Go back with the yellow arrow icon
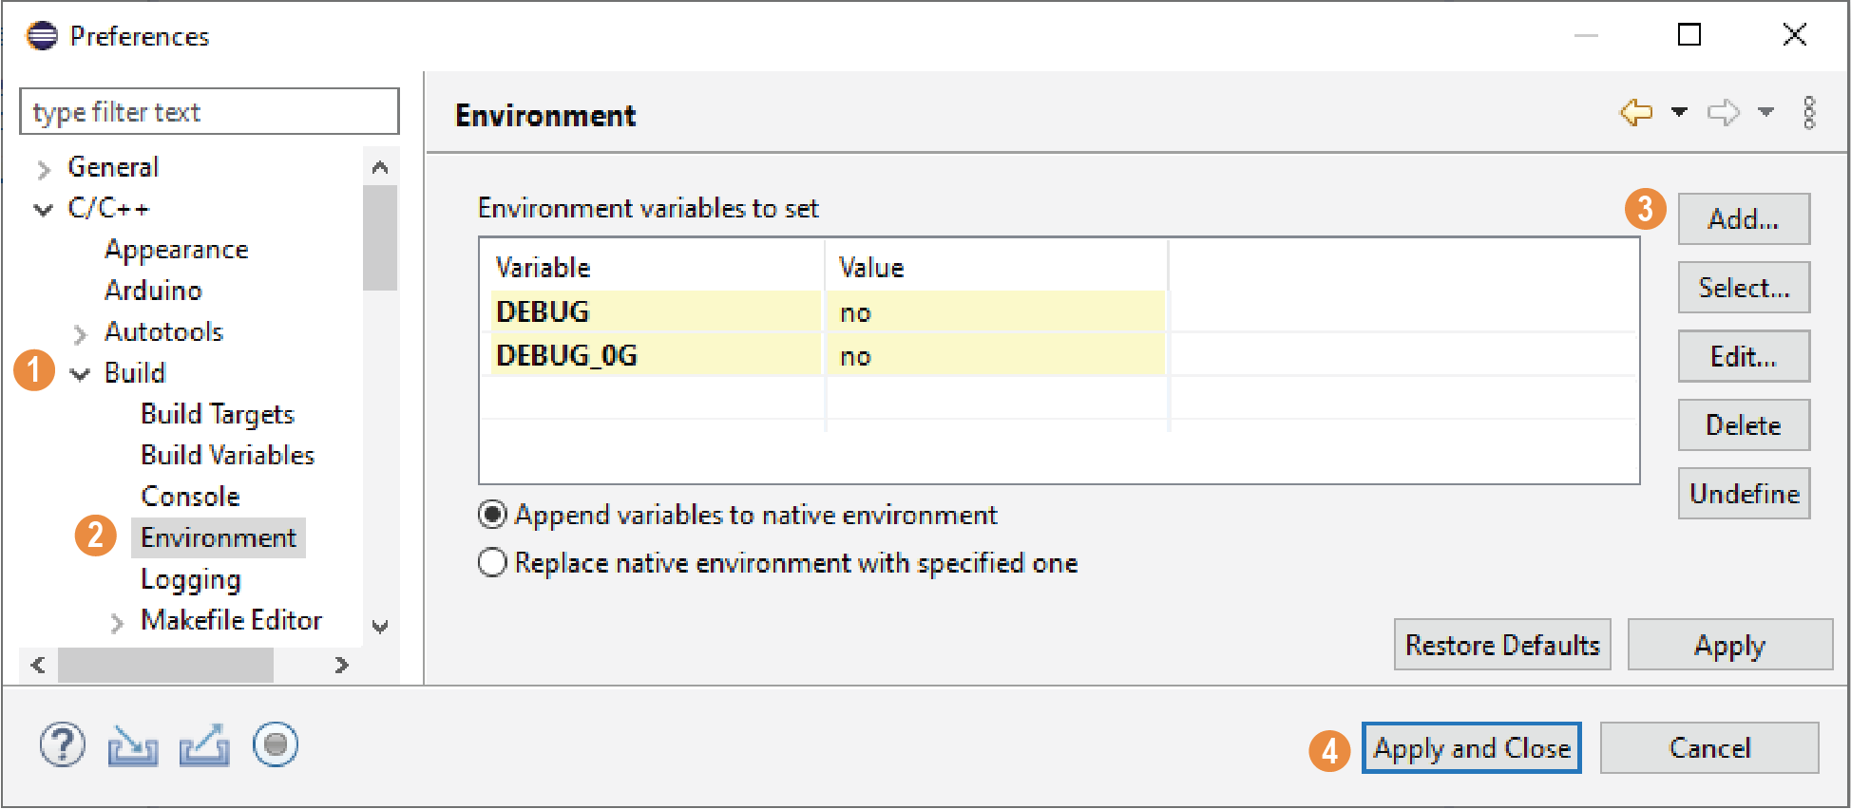 click(x=1635, y=113)
